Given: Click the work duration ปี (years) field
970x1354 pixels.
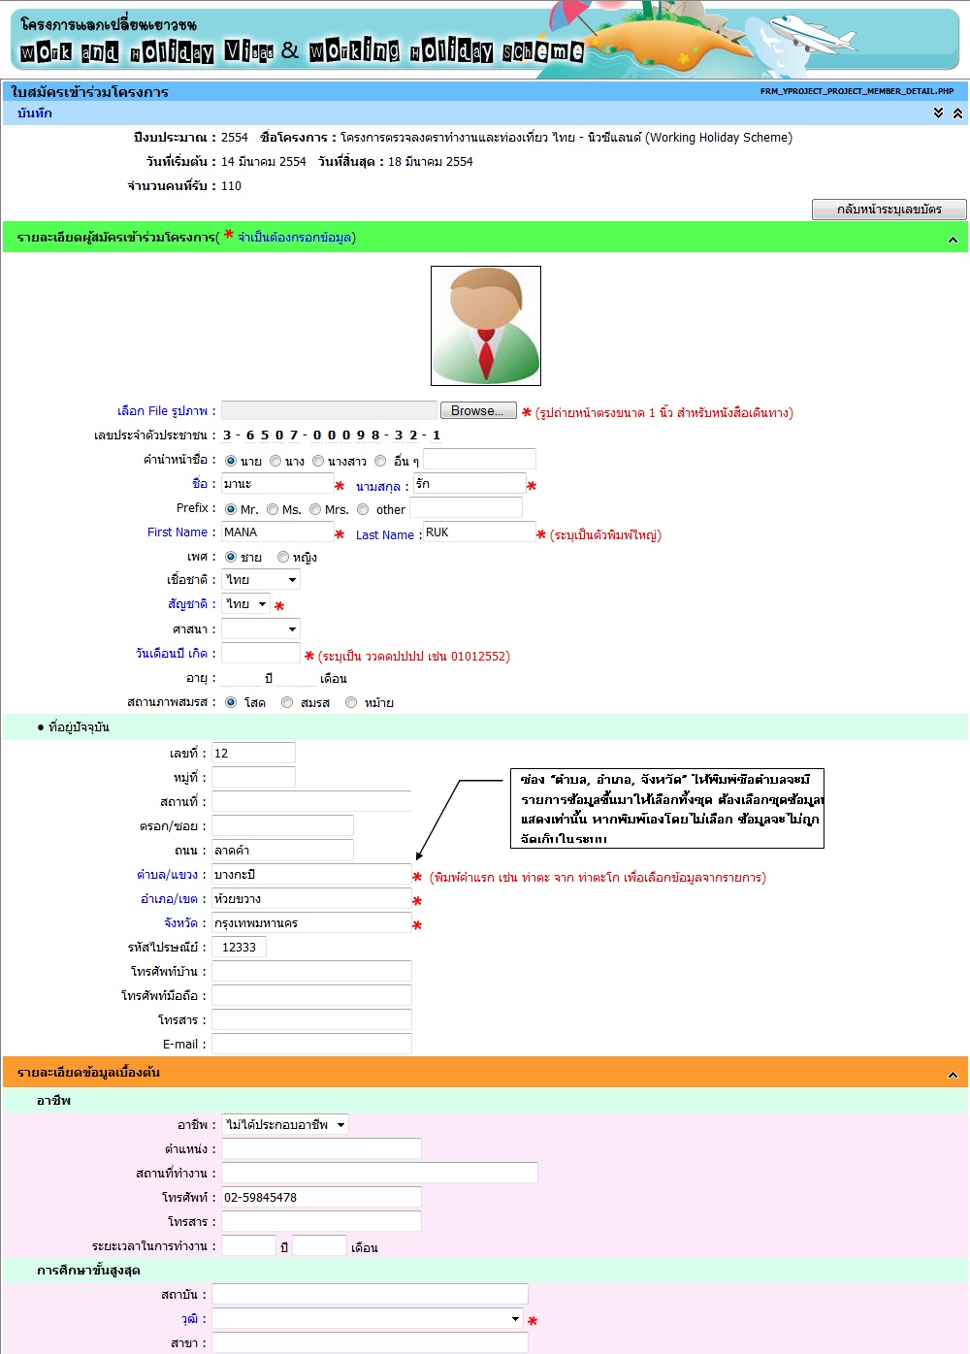Looking at the screenshot, I should coord(248,1245).
